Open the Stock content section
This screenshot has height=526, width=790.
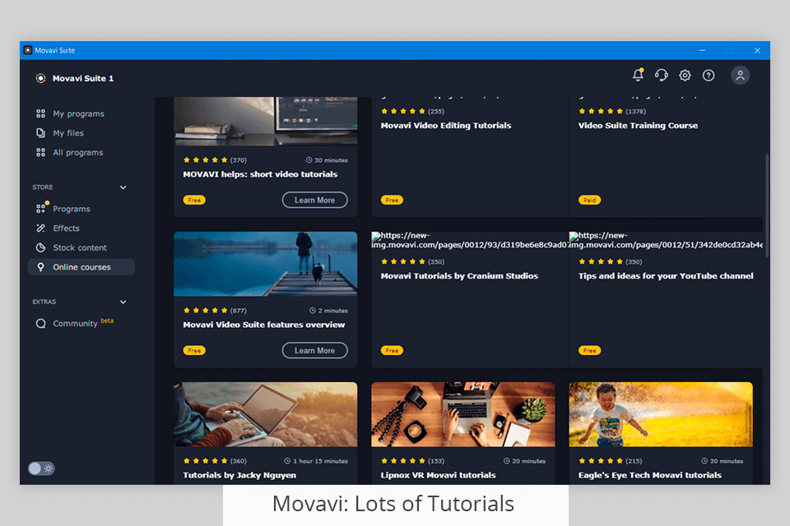[80, 247]
